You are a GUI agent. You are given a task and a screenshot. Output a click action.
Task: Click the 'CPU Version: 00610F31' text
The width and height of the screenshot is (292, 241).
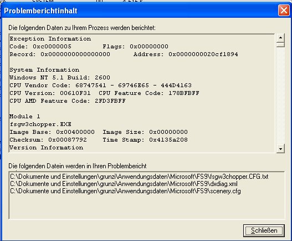point(50,93)
